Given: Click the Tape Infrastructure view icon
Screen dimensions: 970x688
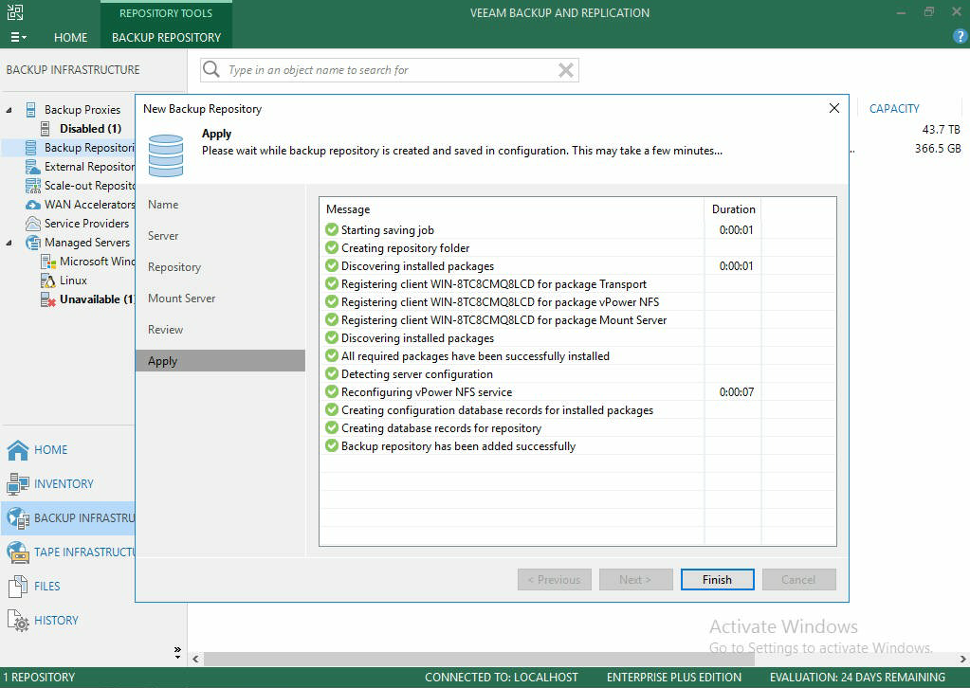Looking at the screenshot, I should pyautogui.click(x=17, y=552).
